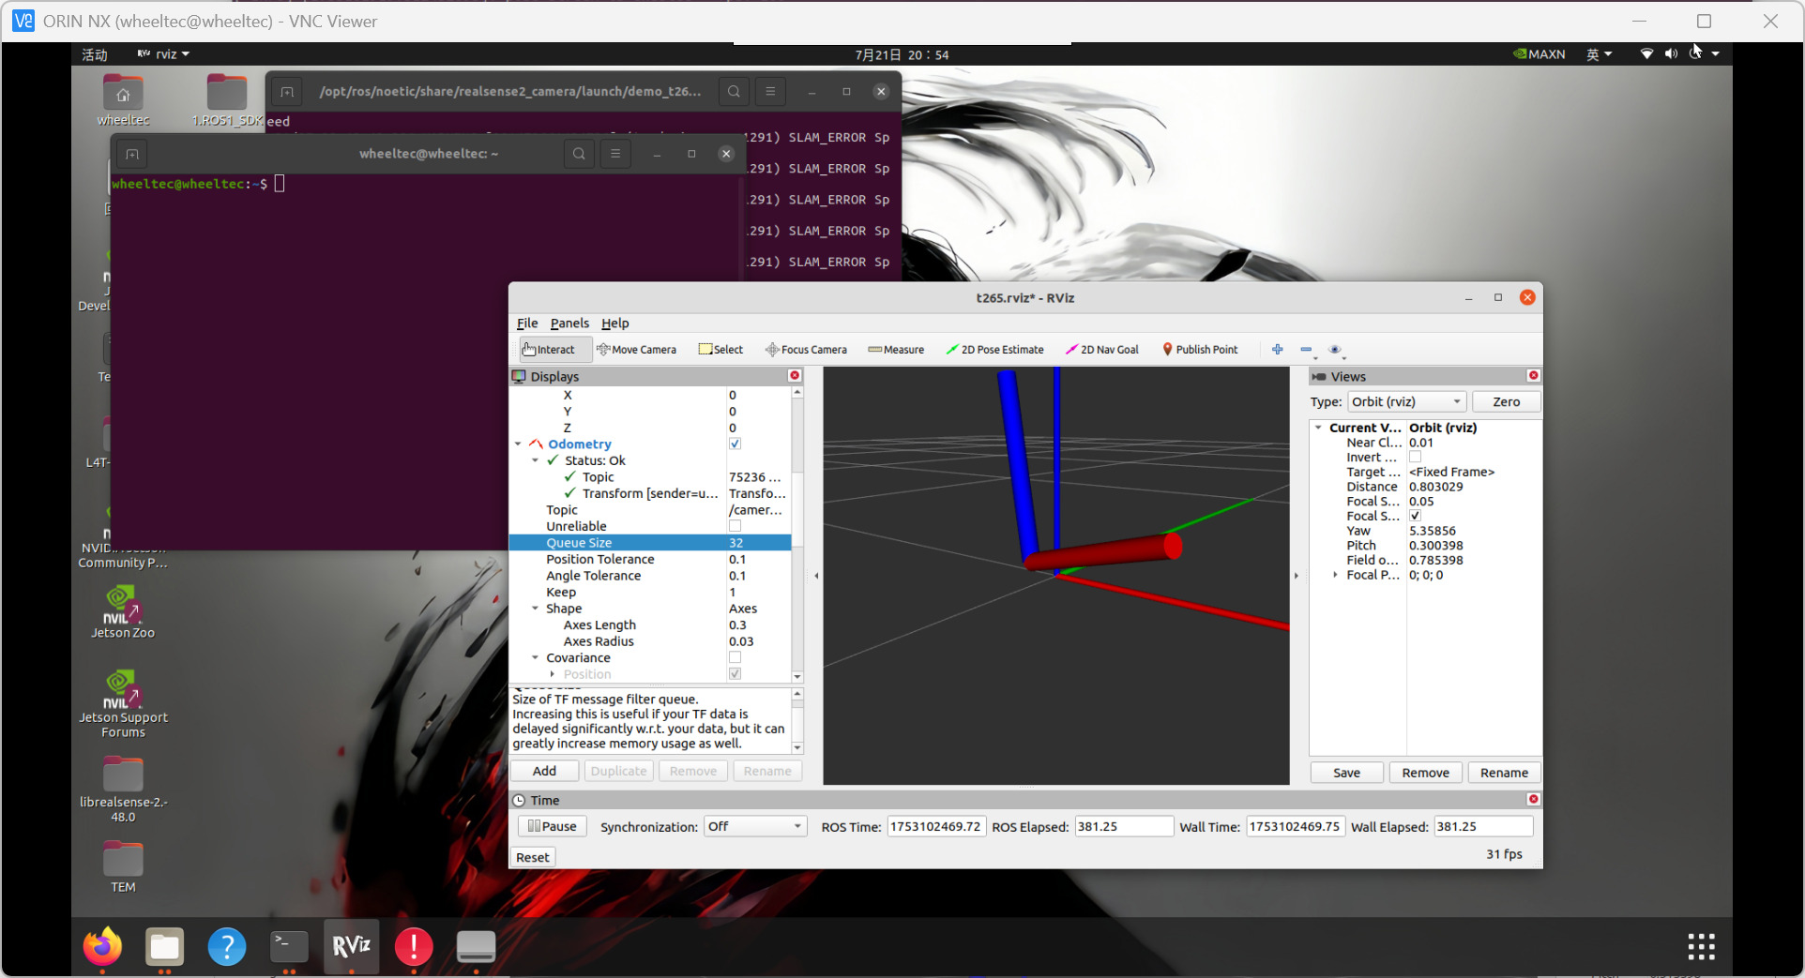Click the Focus Camera tool

click(x=806, y=349)
